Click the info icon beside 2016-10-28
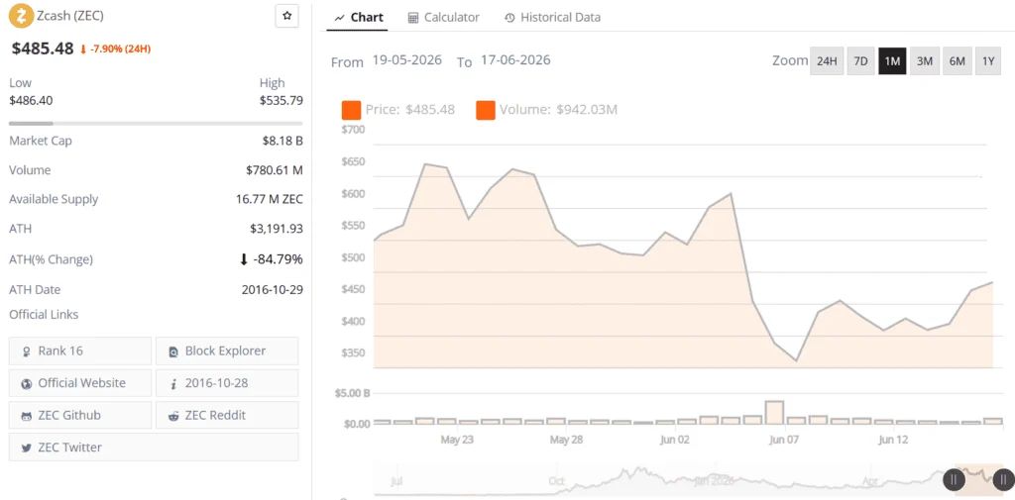Viewport: 1015px width, 500px height. (x=173, y=383)
